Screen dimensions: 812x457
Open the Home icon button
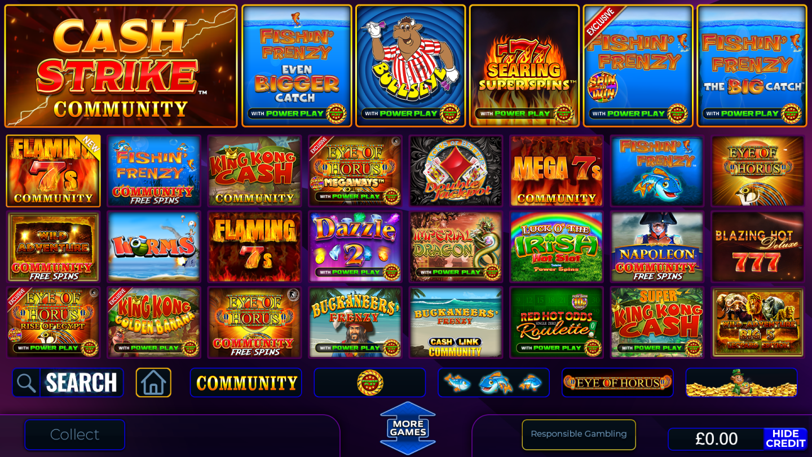point(153,383)
